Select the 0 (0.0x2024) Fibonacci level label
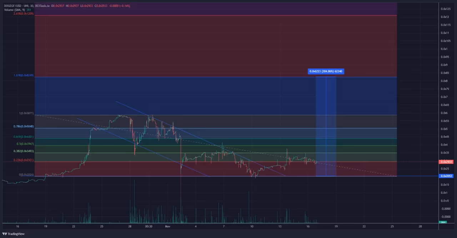The image size is (457, 238). click(26, 174)
